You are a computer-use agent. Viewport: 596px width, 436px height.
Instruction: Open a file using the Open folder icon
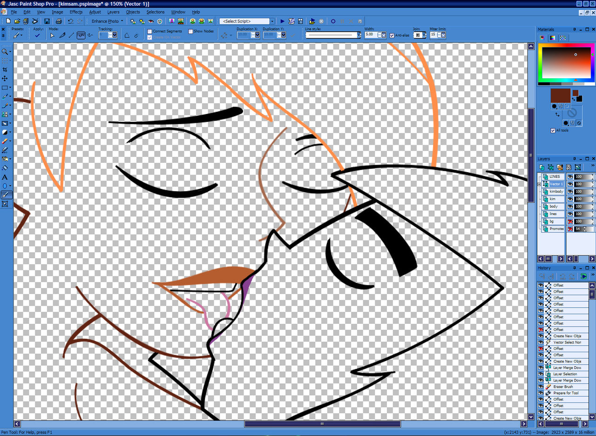(17, 21)
